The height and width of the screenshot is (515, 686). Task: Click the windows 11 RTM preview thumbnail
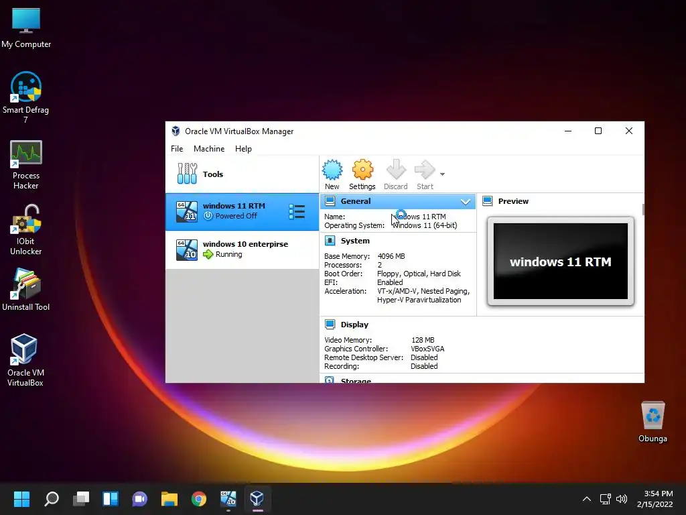[x=561, y=261]
